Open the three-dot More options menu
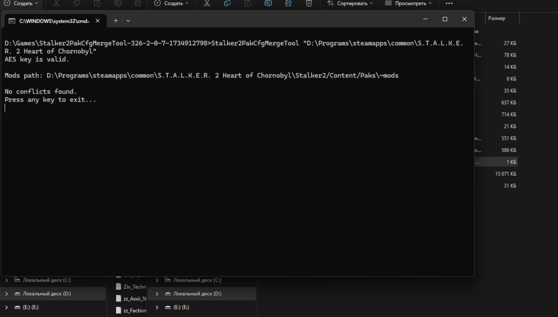The image size is (558, 317). [x=449, y=3]
